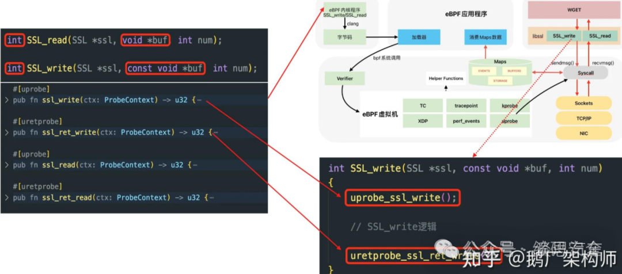
Task: Select the perf_events hook box
Action: click(x=465, y=122)
